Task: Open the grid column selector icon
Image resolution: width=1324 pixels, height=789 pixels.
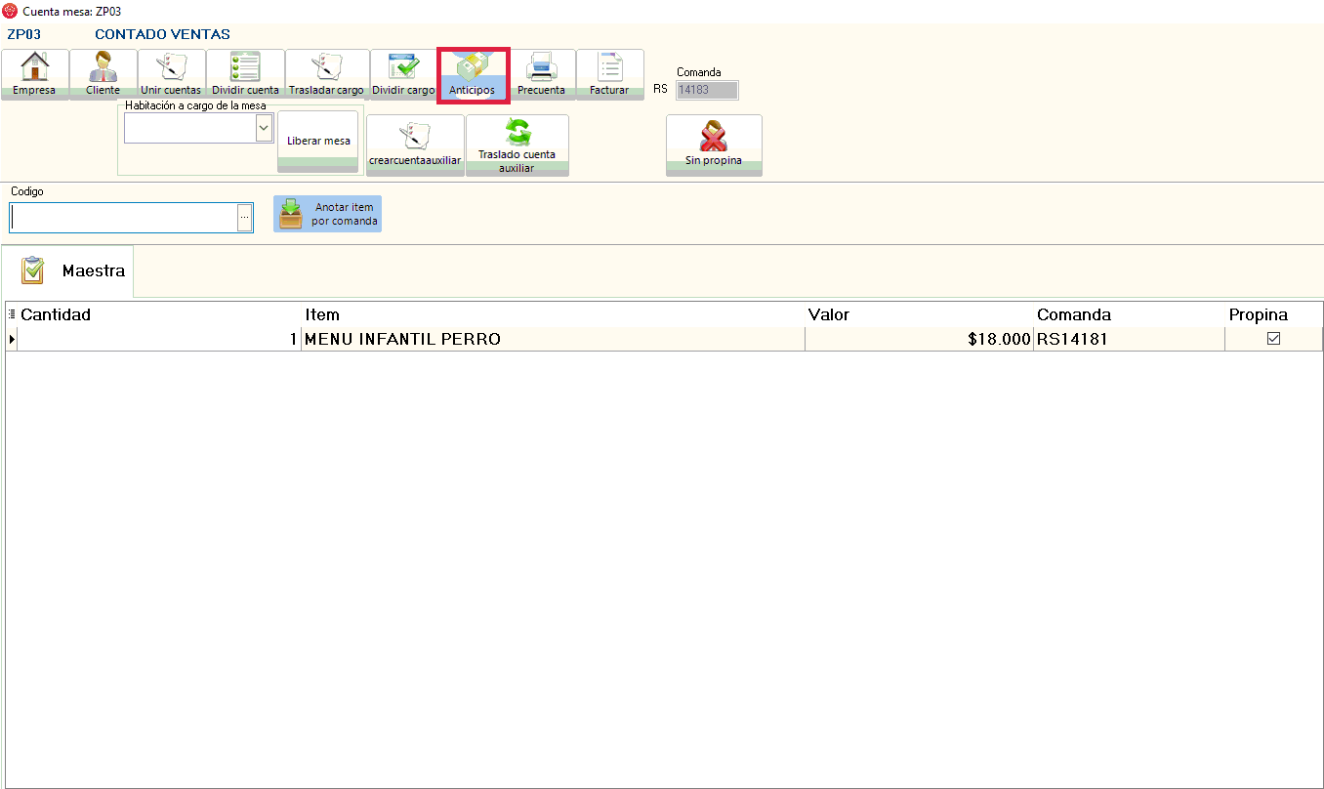Action: 12,314
